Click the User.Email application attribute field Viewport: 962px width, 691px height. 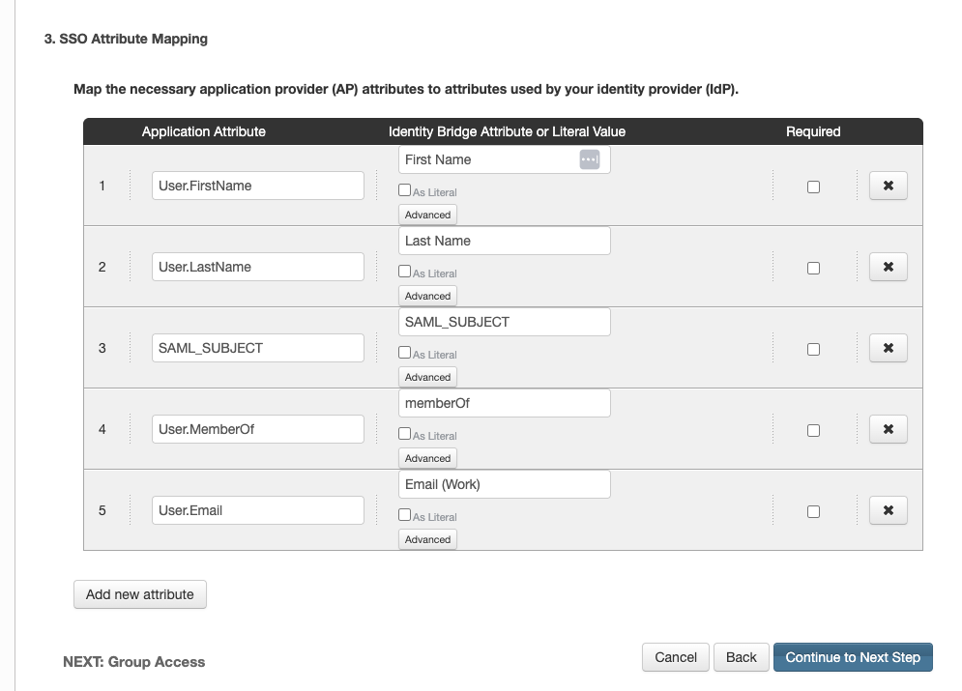tap(258, 510)
